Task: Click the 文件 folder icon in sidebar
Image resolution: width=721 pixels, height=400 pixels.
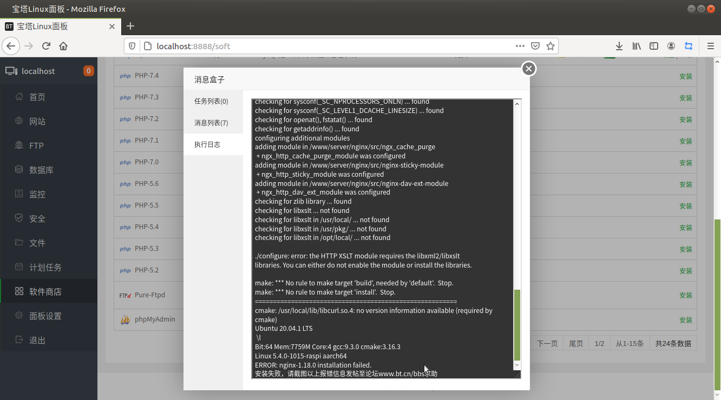Action: point(19,243)
